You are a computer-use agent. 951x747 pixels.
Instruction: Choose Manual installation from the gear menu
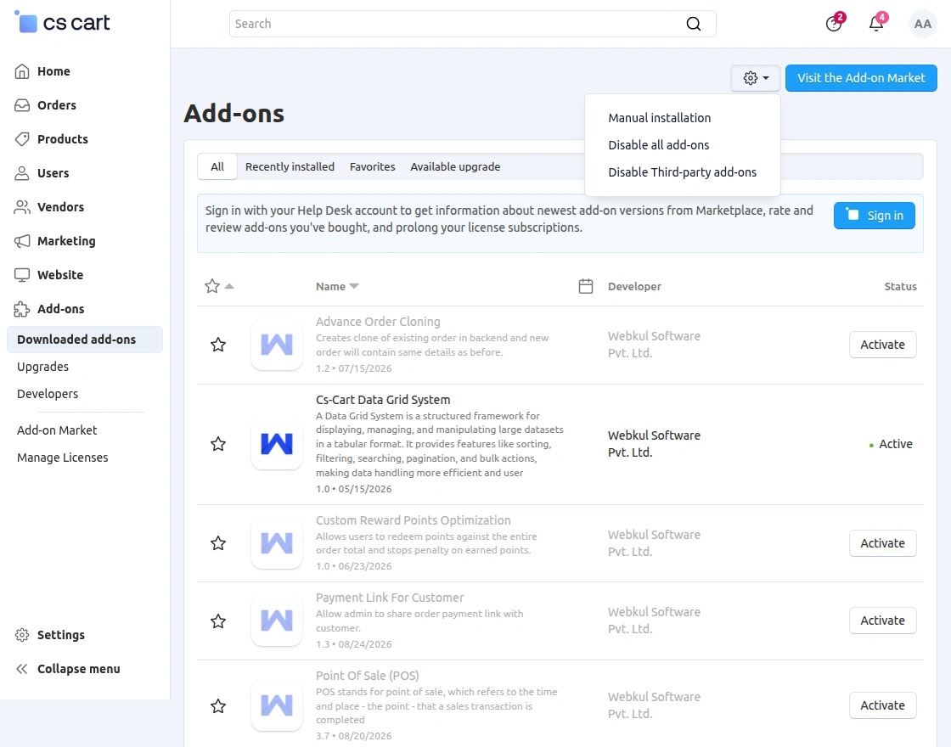point(659,118)
